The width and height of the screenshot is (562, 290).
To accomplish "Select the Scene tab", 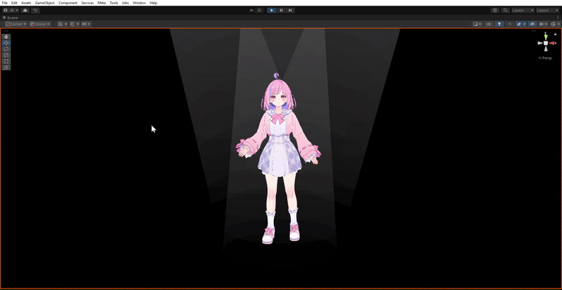I will [11, 18].
